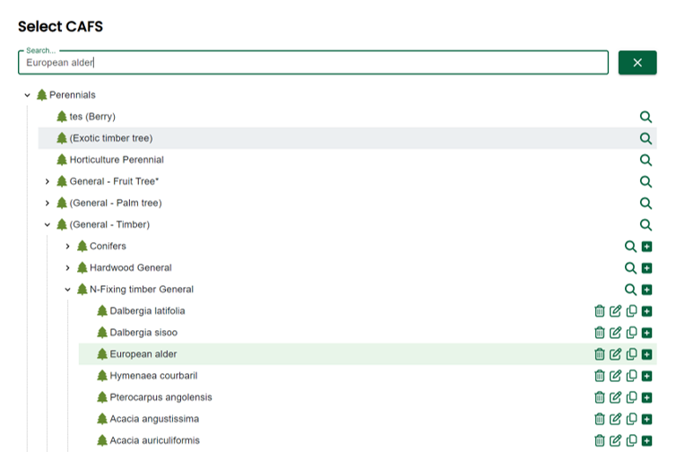Image resolution: width=676 pixels, height=452 pixels.
Task: Add Hymenaea courbaril with plus icon
Action: pos(646,376)
